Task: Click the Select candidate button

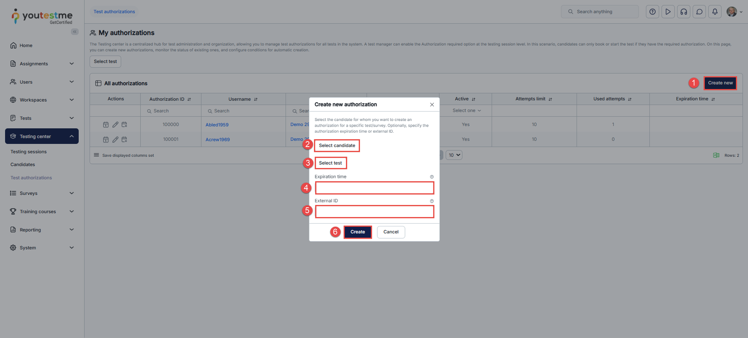Action: 337,146
